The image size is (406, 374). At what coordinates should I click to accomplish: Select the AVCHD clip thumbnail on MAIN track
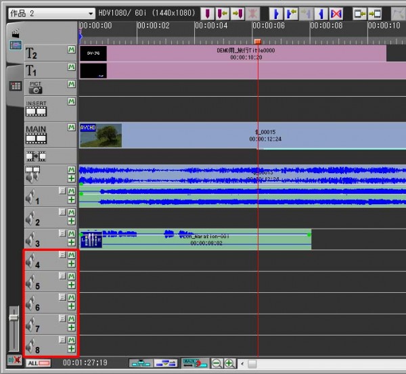101,135
